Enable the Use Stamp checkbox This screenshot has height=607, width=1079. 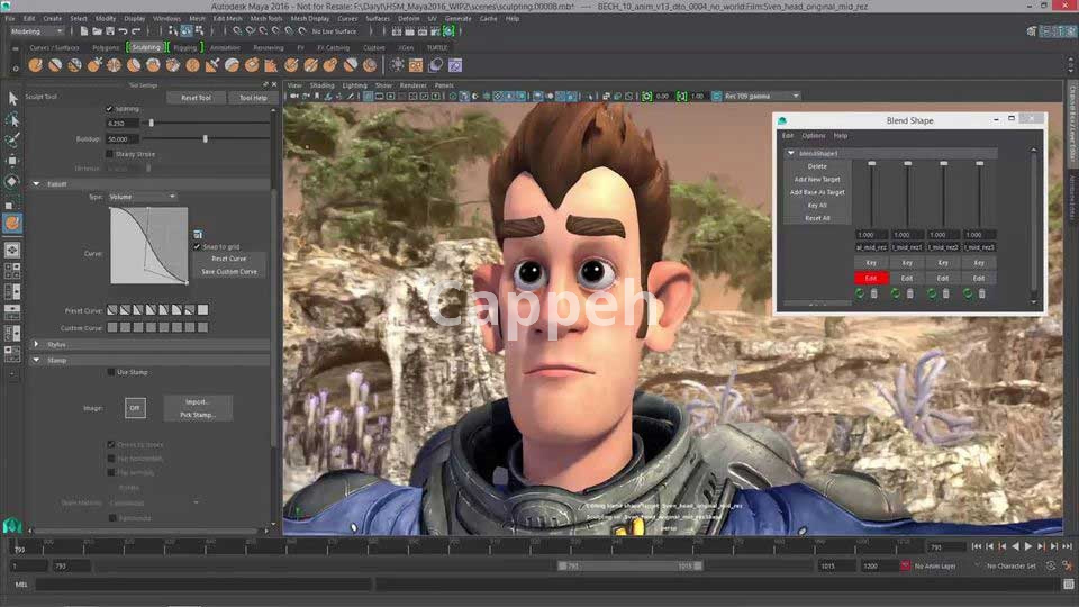click(111, 372)
